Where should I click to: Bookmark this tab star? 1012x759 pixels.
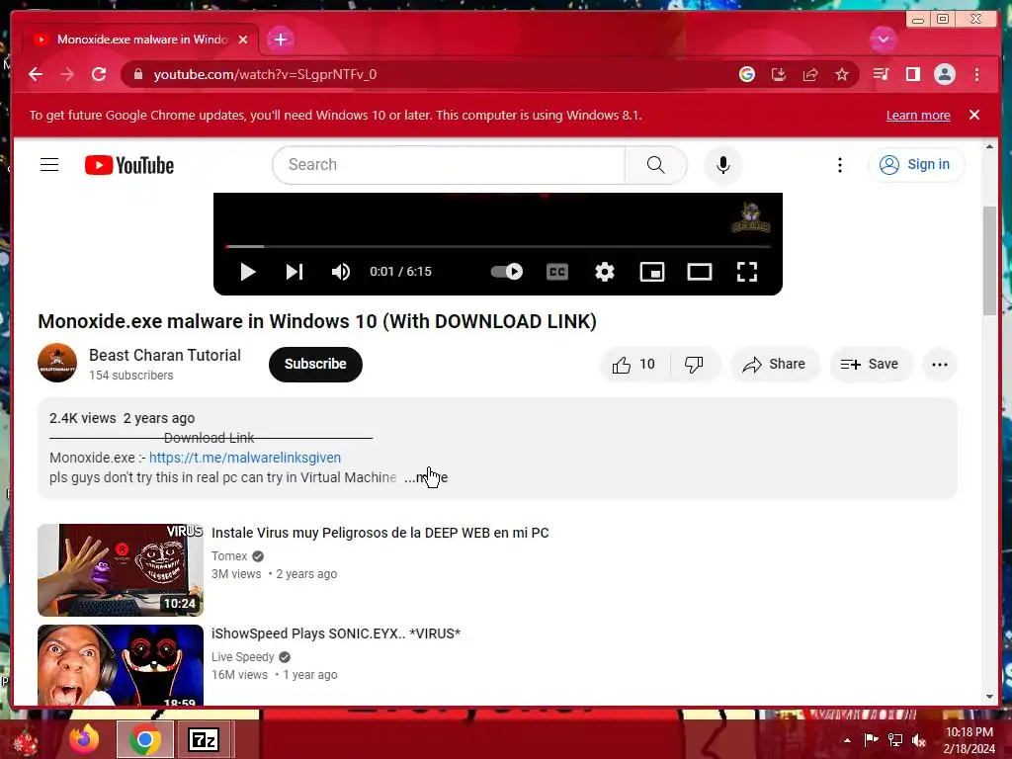[842, 75]
